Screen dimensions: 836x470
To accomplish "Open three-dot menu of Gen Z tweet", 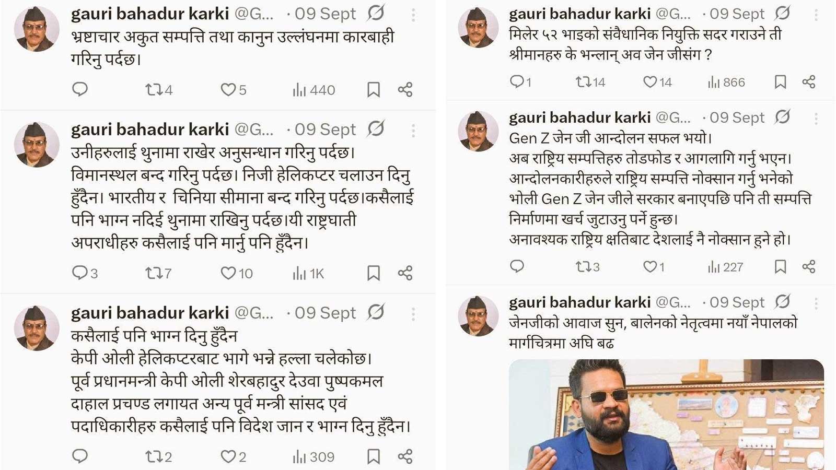I will pos(816,119).
